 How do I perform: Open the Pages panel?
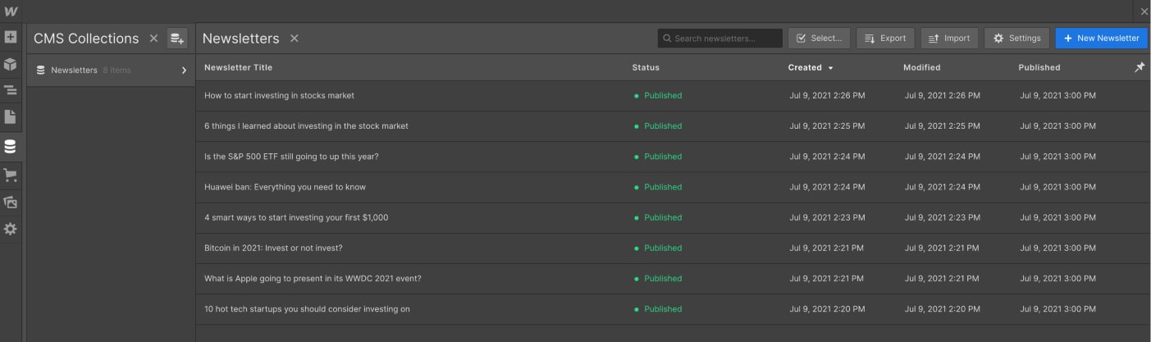pos(11,117)
